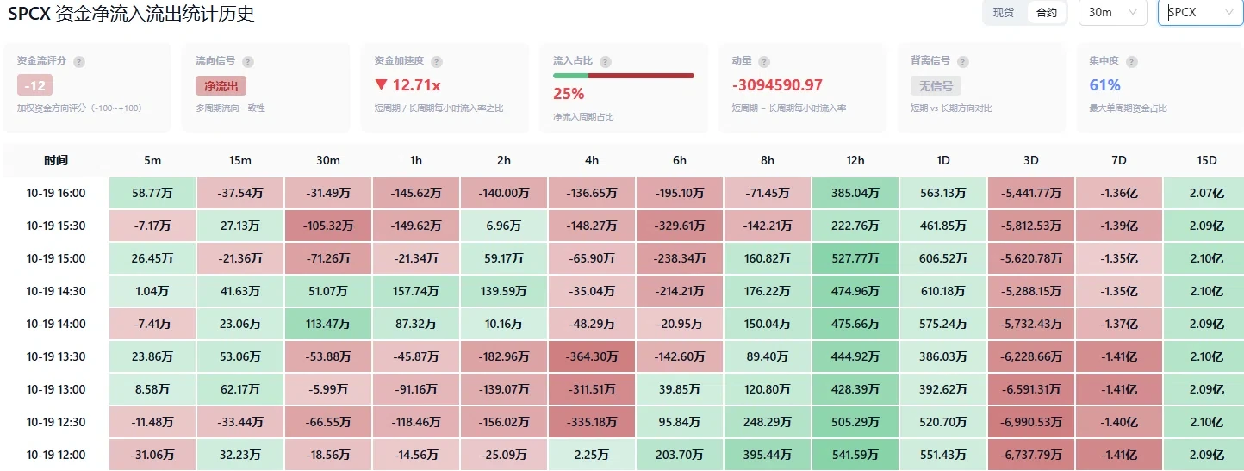The image size is (1244, 471).
Task: Click the 3D column header
Action: (x=1031, y=161)
